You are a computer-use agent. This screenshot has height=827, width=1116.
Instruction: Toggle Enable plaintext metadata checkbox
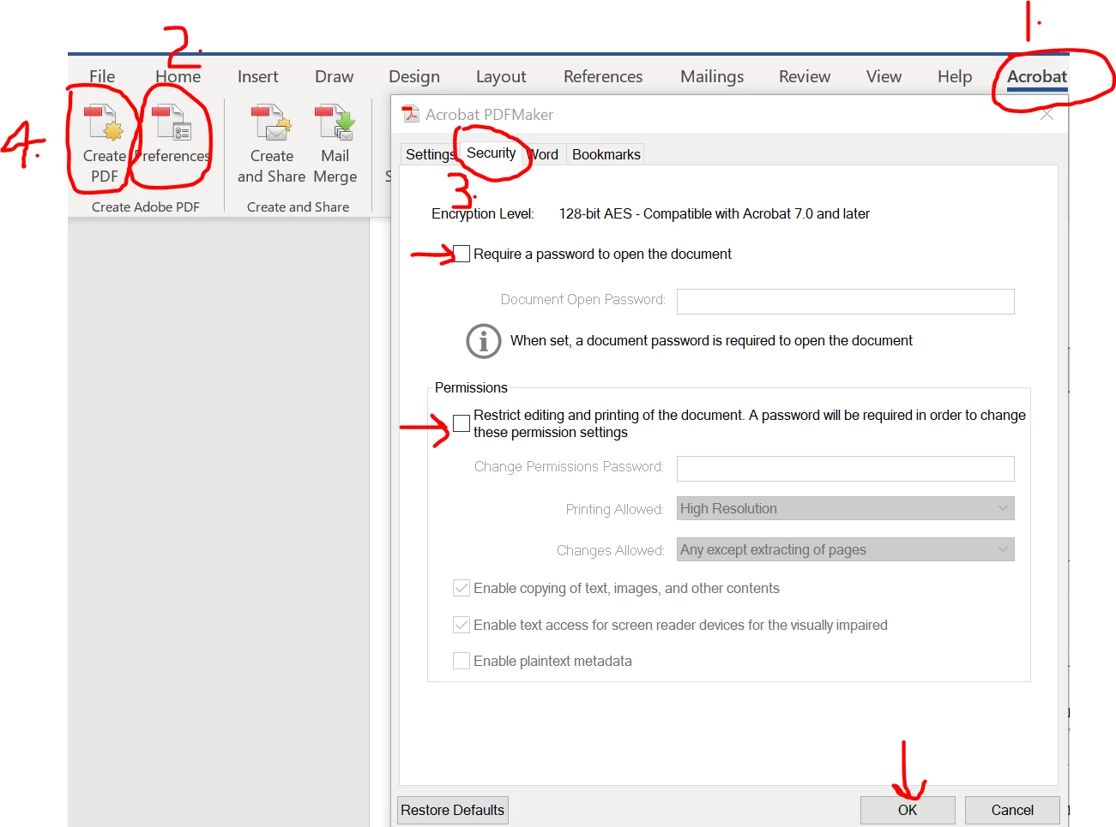pyautogui.click(x=461, y=661)
